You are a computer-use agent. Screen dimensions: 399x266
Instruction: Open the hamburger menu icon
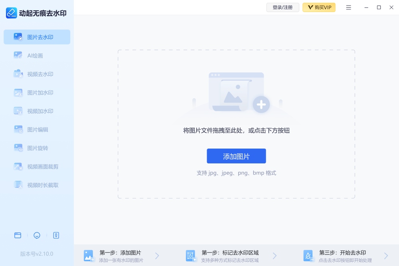click(349, 7)
